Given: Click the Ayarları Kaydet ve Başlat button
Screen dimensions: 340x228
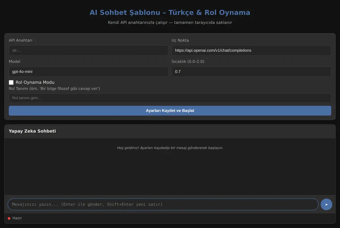Looking at the screenshot, I should pos(170,111).
